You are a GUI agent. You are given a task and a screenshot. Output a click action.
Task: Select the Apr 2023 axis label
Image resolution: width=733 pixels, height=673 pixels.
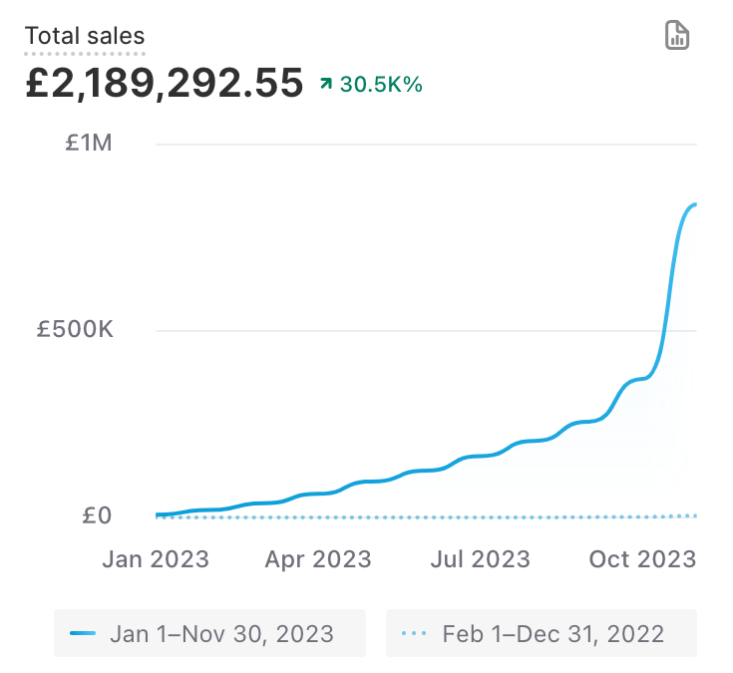point(318,558)
